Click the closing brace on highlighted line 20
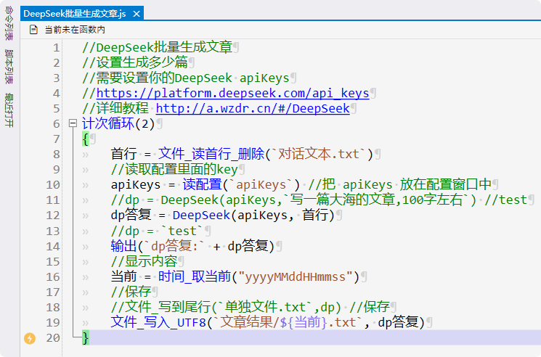This screenshot has height=357, width=541. [86, 337]
